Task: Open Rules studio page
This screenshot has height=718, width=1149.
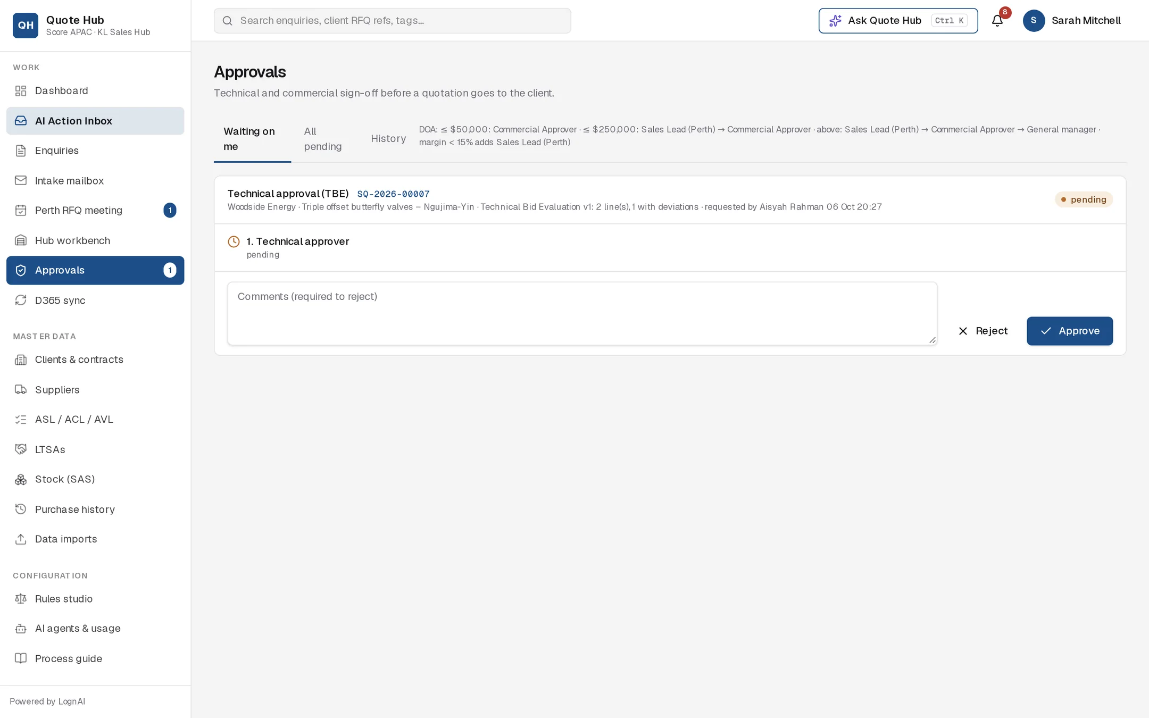Action: [x=95, y=599]
